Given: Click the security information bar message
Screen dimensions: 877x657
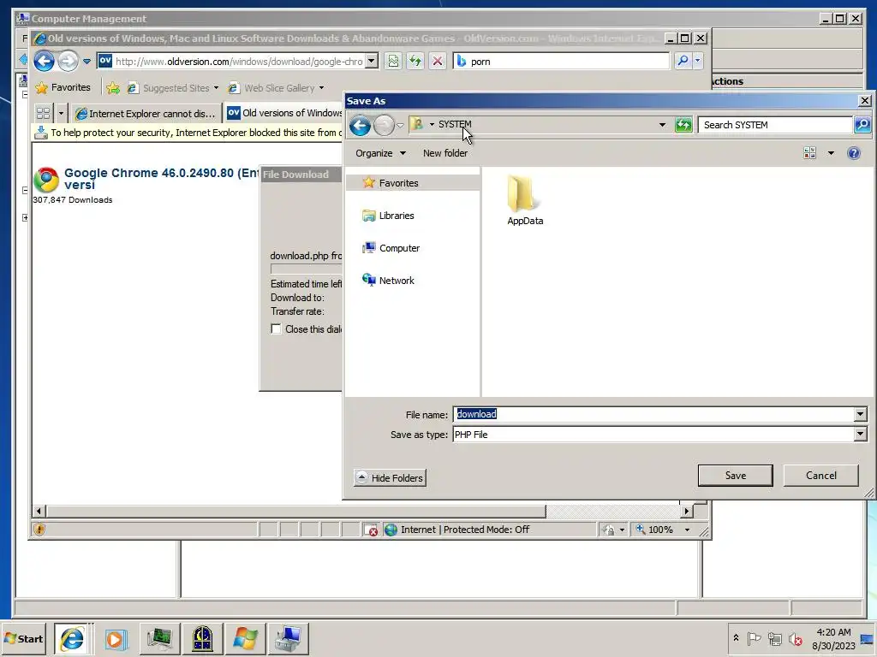Looking at the screenshot, I should tap(188, 133).
